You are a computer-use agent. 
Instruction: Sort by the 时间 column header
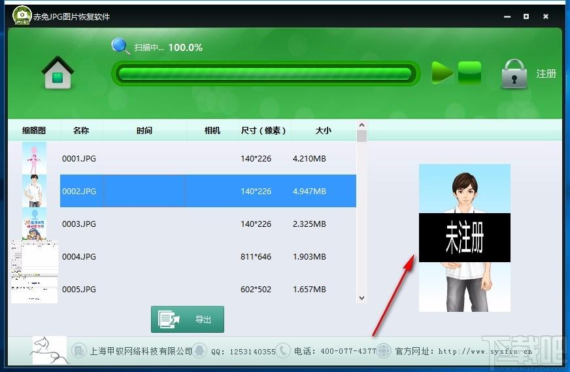[x=144, y=130]
